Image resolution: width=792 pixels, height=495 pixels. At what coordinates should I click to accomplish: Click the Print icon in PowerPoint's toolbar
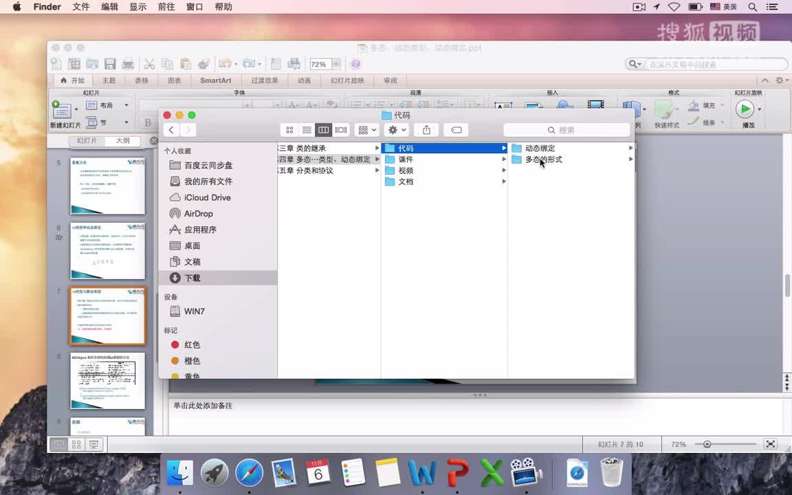(129, 64)
